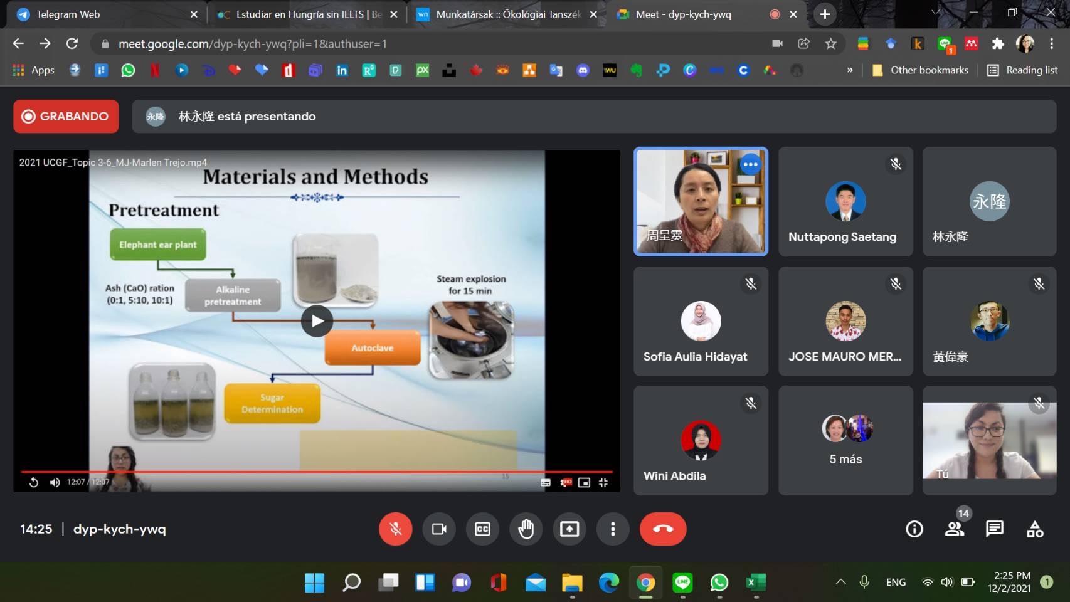Go back in browser history
Screen dimensions: 1070x602
pyautogui.click(x=18, y=43)
